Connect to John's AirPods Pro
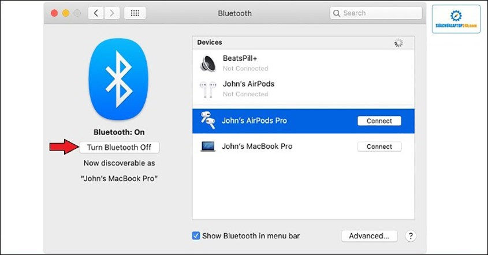Viewport: 488px width, 255px height. [x=379, y=121]
